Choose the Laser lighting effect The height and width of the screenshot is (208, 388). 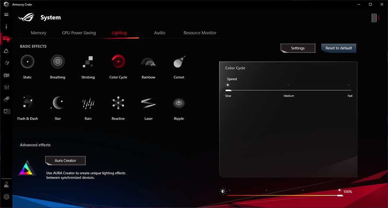pyautogui.click(x=148, y=103)
